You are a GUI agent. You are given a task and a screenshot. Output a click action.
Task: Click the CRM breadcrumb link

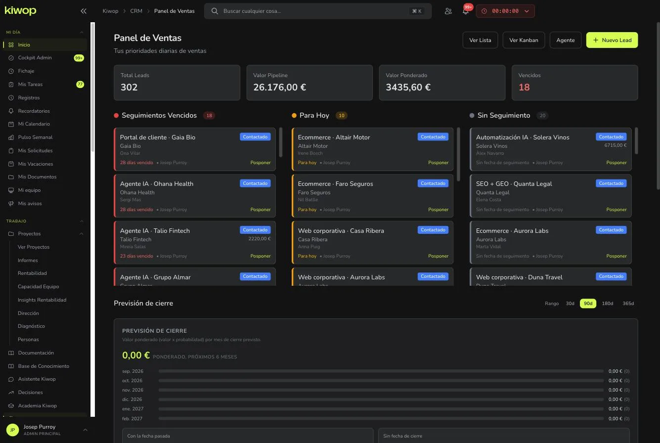136,11
